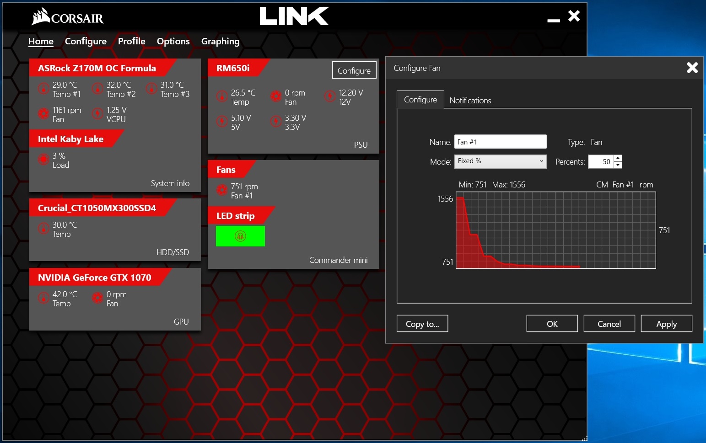Click the 1161 rpm motherboard fan icon

click(43, 114)
